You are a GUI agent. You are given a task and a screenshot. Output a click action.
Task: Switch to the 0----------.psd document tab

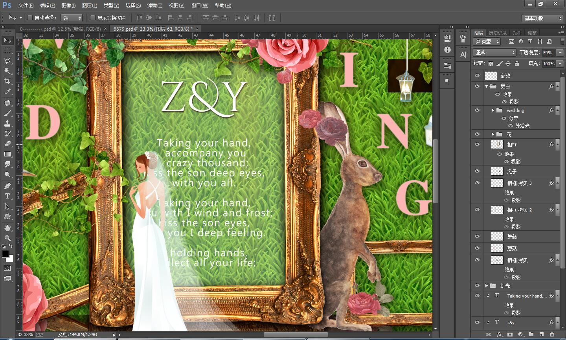pos(60,29)
